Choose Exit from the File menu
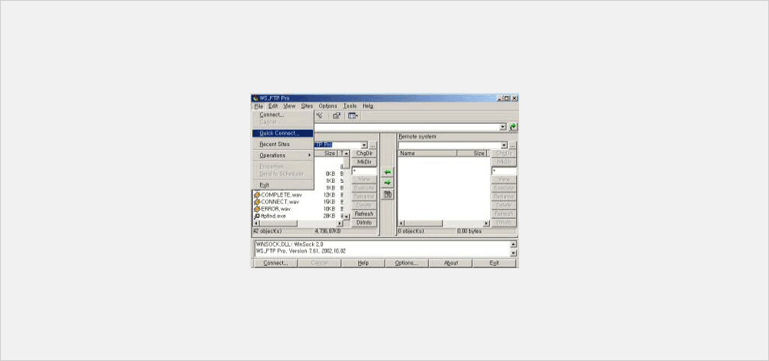 282,185
